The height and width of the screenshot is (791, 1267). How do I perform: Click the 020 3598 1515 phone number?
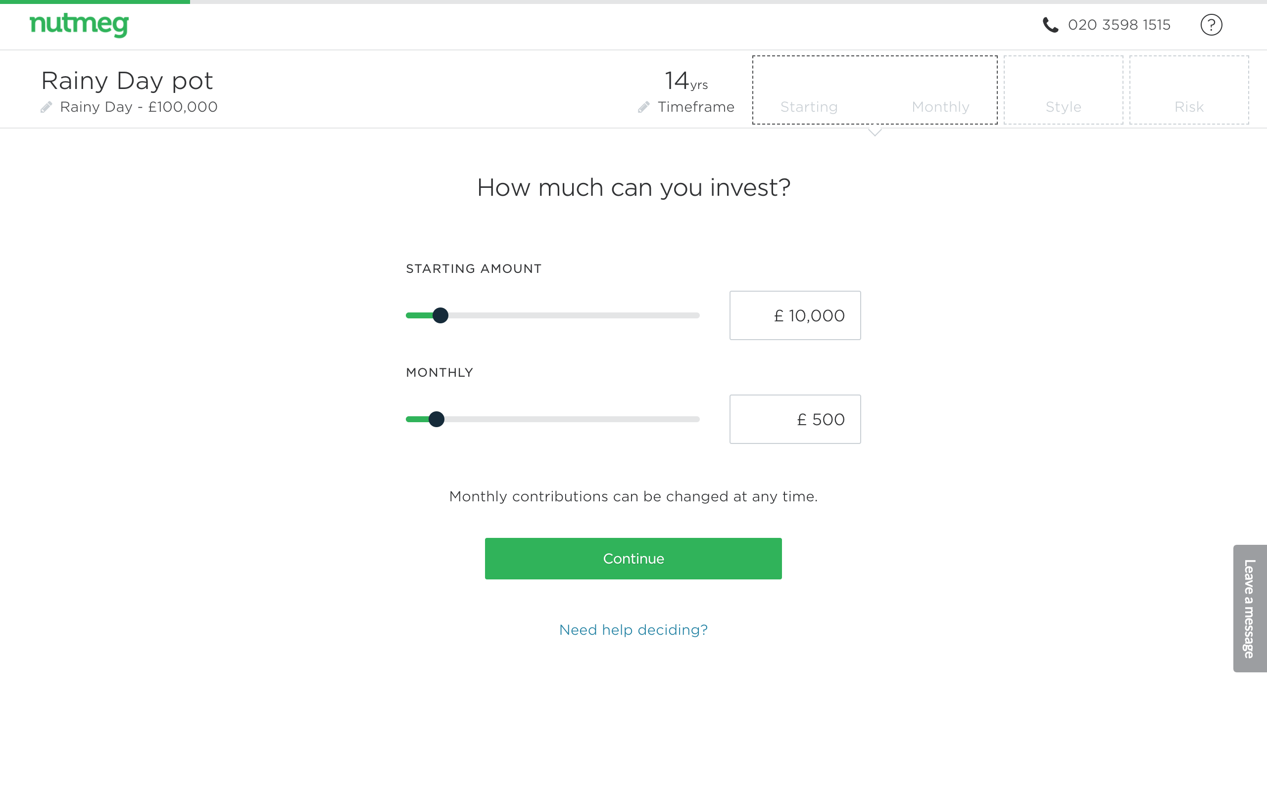pyautogui.click(x=1119, y=25)
